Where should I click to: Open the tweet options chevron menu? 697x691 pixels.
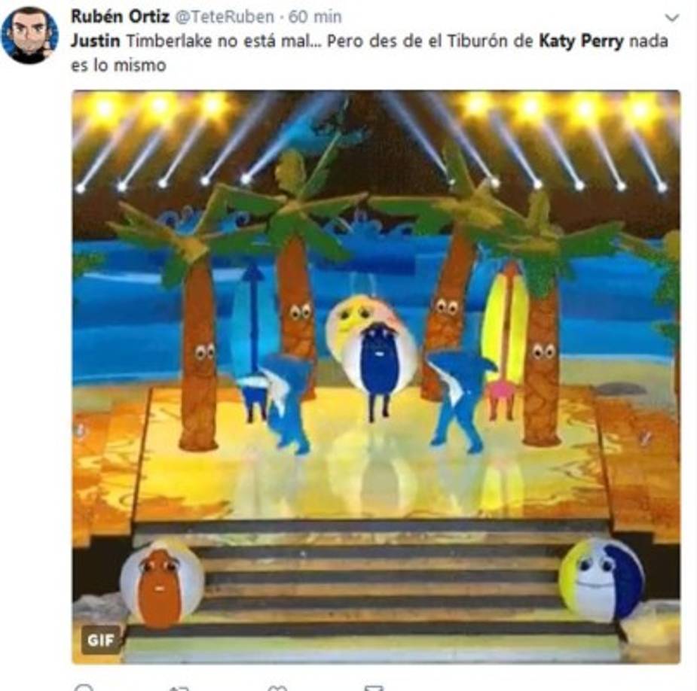(x=671, y=18)
